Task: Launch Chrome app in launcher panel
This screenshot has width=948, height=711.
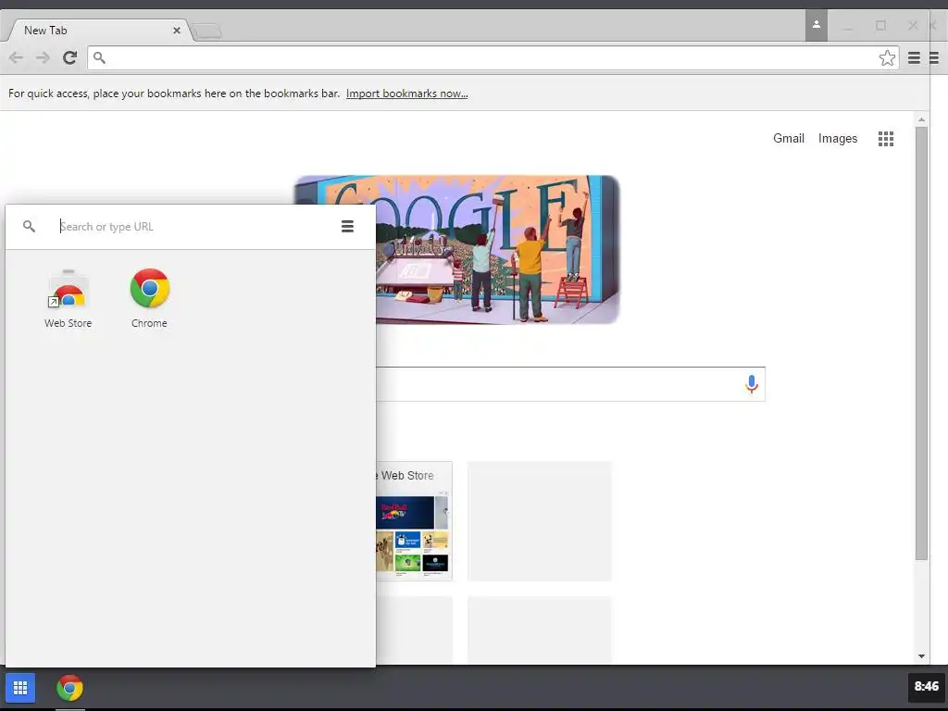Action: pos(149,299)
